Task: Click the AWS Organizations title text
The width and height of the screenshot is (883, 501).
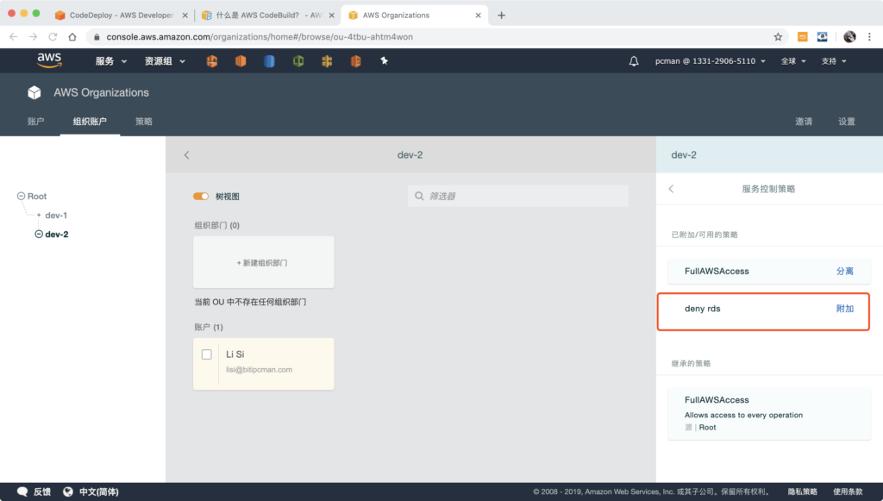Action: pyautogui.click(x=102, y=92)
